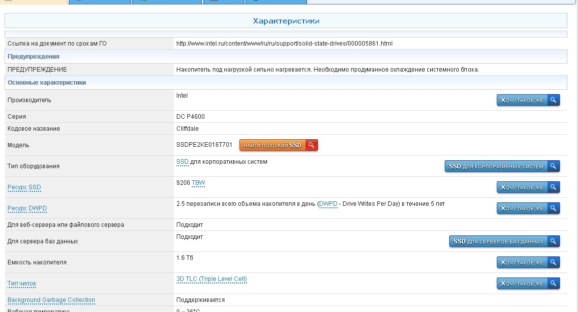This screenshot has height=312, width=578.
Task: Click 'Для веб-сервера или файлового сервера' label
Action: [66, 225]
